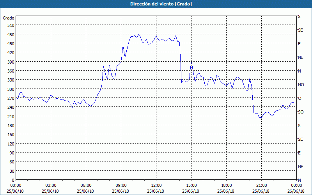Image resolution: width=312 pixels, height=195 pixels.
Task: Select the E compass label level with 450
Action: point(299,44)
